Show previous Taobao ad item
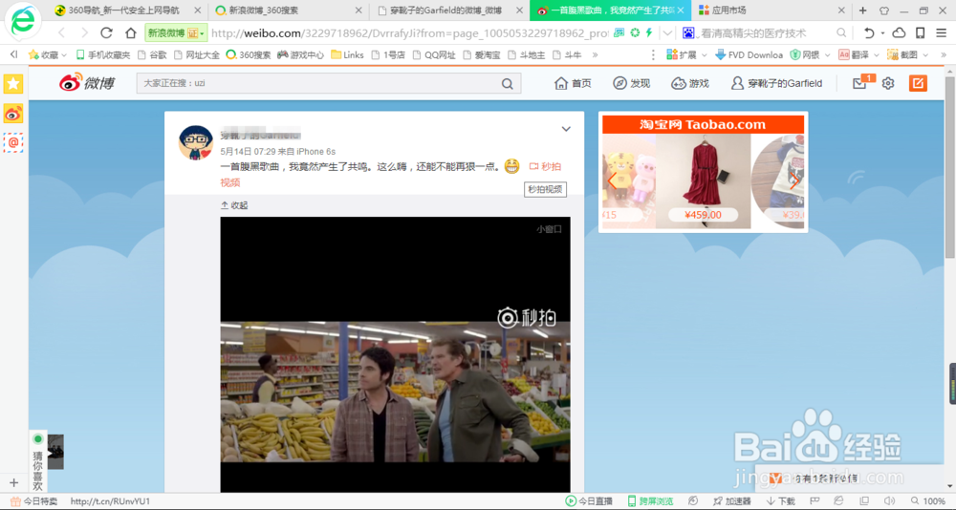The image size is (956, 510). point(612,181)
